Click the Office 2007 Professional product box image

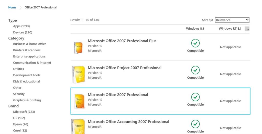(x=79, y=101)
